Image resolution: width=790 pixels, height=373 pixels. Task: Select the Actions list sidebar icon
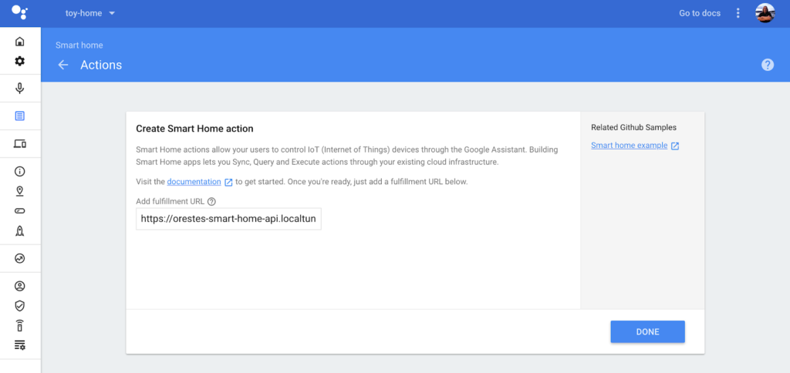[19, 116]
